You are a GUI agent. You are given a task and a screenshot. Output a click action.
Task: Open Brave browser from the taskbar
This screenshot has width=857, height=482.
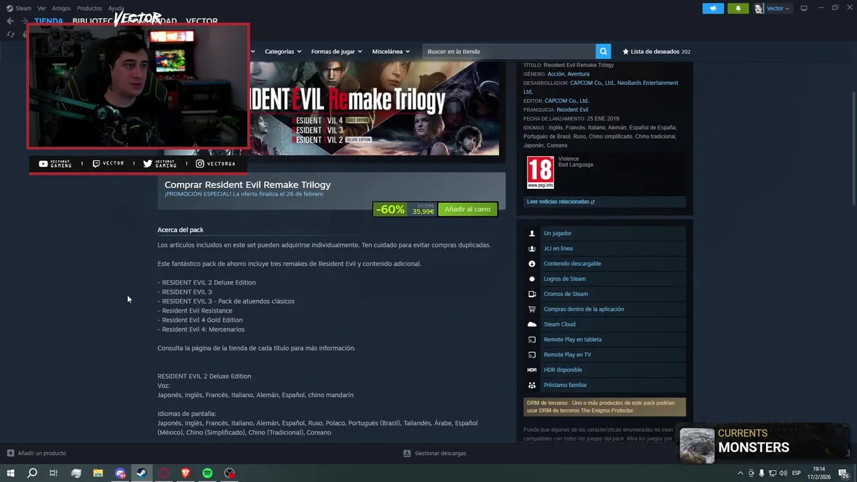coord(185,473)
